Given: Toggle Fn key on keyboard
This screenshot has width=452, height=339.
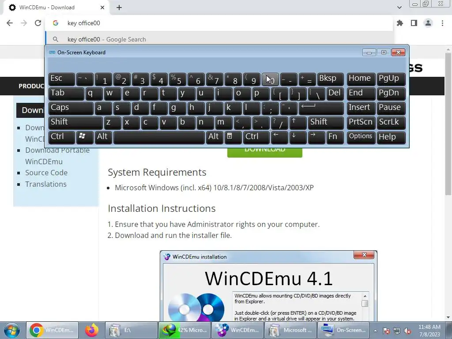Looking at the screenshot, I should (335, 137).
